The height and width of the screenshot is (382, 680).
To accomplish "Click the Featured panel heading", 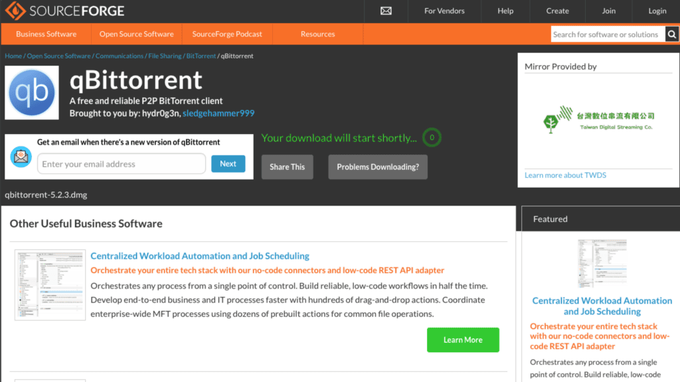I will click(550, 219).
